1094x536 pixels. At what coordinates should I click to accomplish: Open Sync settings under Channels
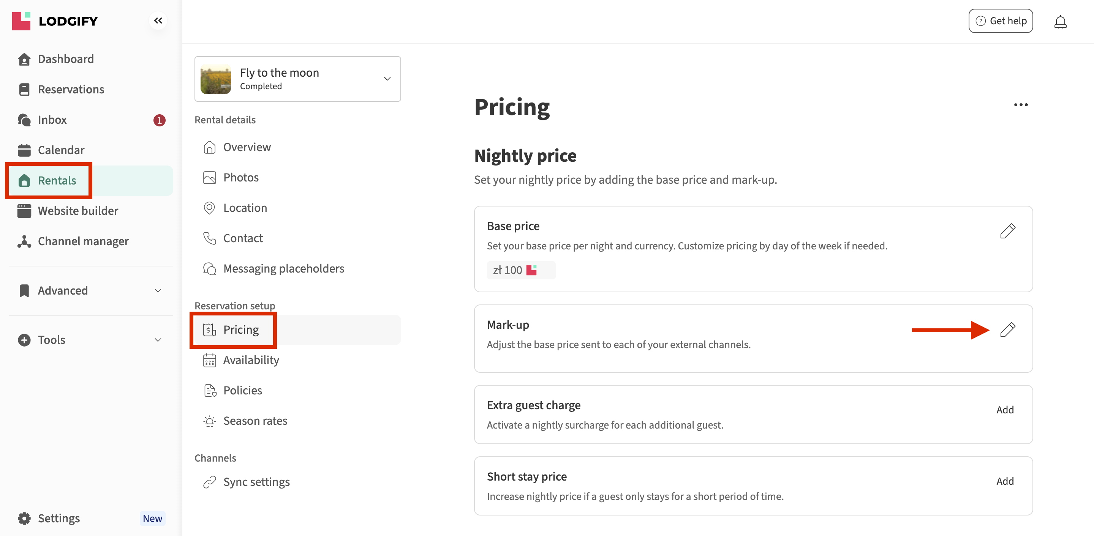pyautogui.click(x=256, y=482)
